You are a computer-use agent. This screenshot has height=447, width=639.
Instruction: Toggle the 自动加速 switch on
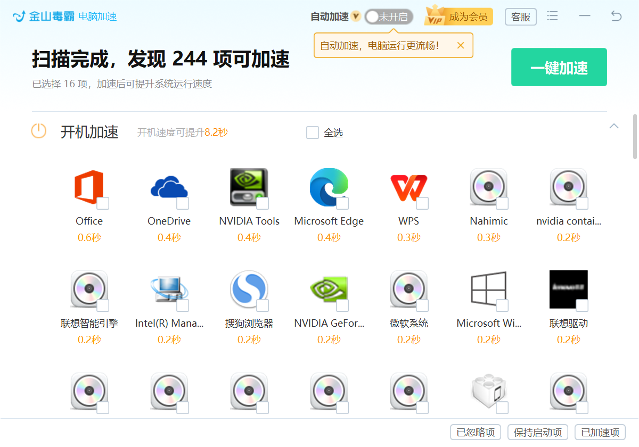click(389, 16)
